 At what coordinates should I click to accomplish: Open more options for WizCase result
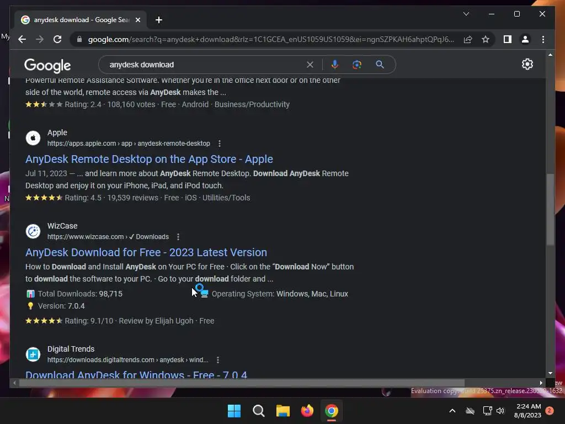178,237
